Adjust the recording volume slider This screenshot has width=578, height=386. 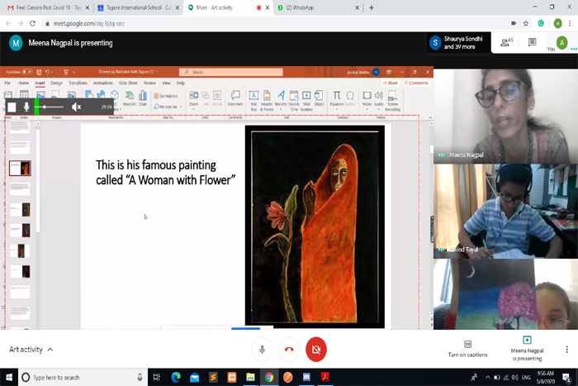tap(50, 107)
